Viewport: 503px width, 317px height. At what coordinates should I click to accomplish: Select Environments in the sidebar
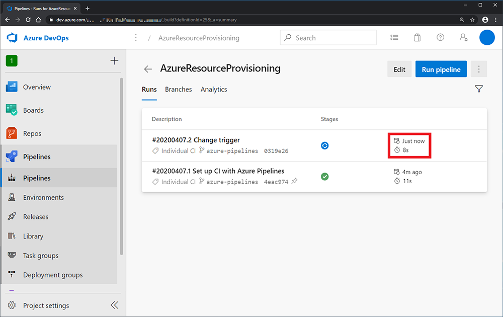pos(59,197)
